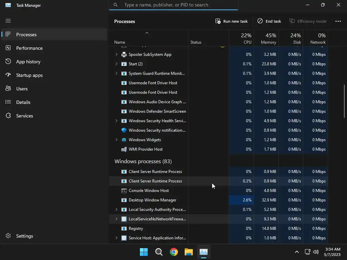
Task: Click the Windows Widgets icon
Action: coord(124,140)
